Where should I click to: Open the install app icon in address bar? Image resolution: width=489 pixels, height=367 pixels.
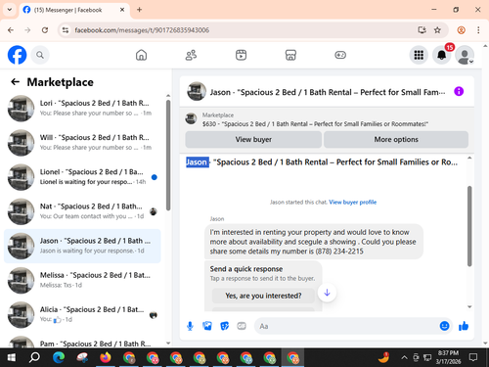[422, 30]
